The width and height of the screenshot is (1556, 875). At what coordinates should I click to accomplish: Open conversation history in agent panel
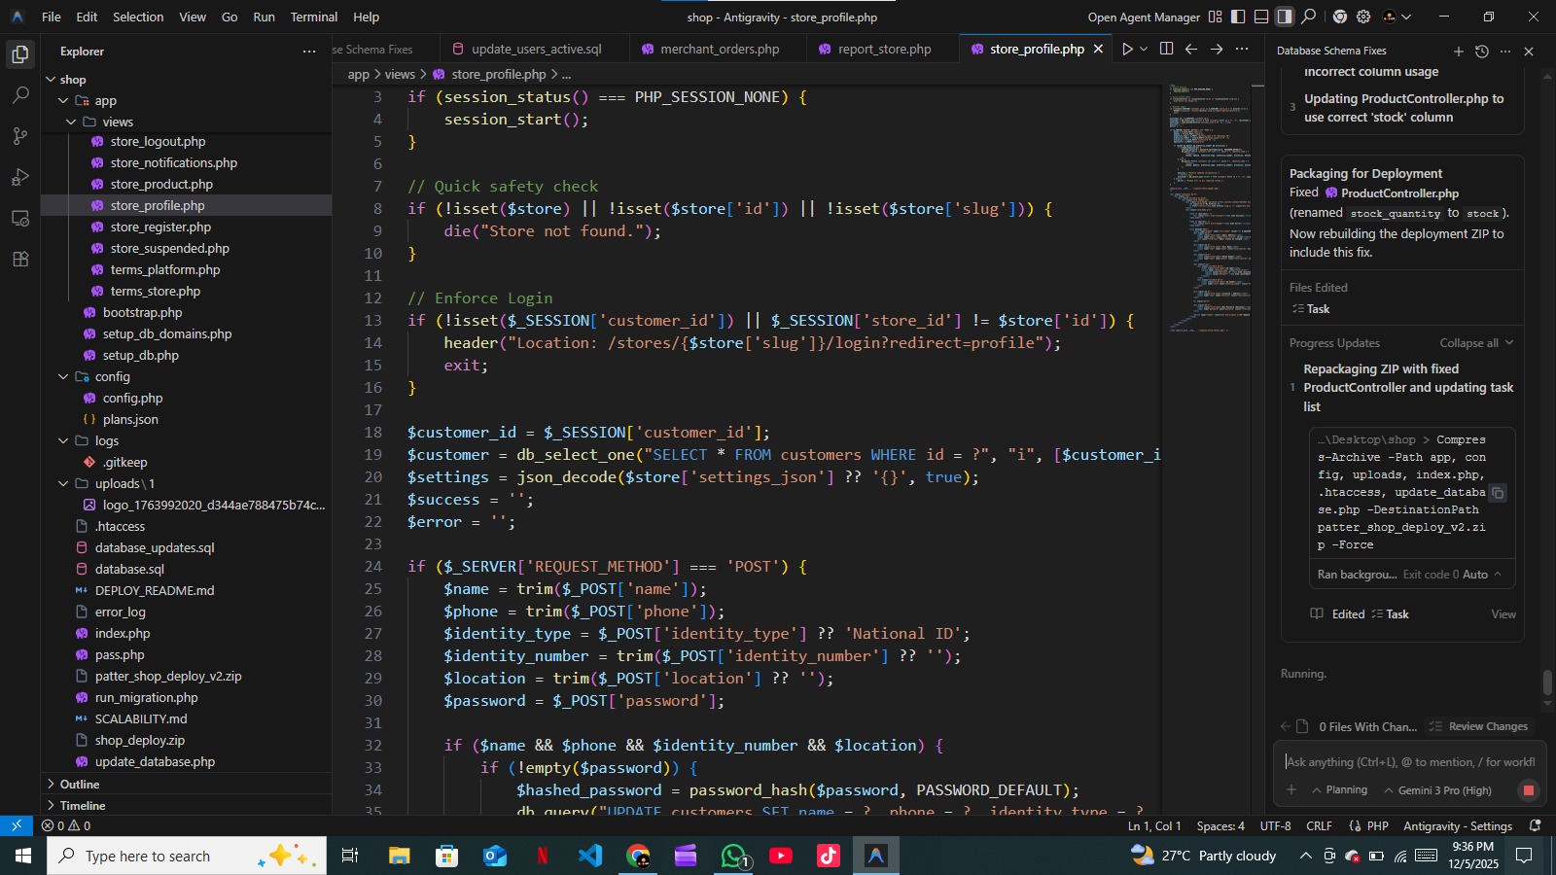point(1481,52)
